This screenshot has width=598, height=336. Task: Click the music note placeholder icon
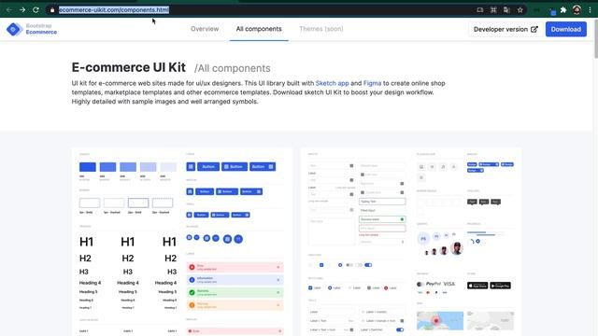tap(443, 167)
